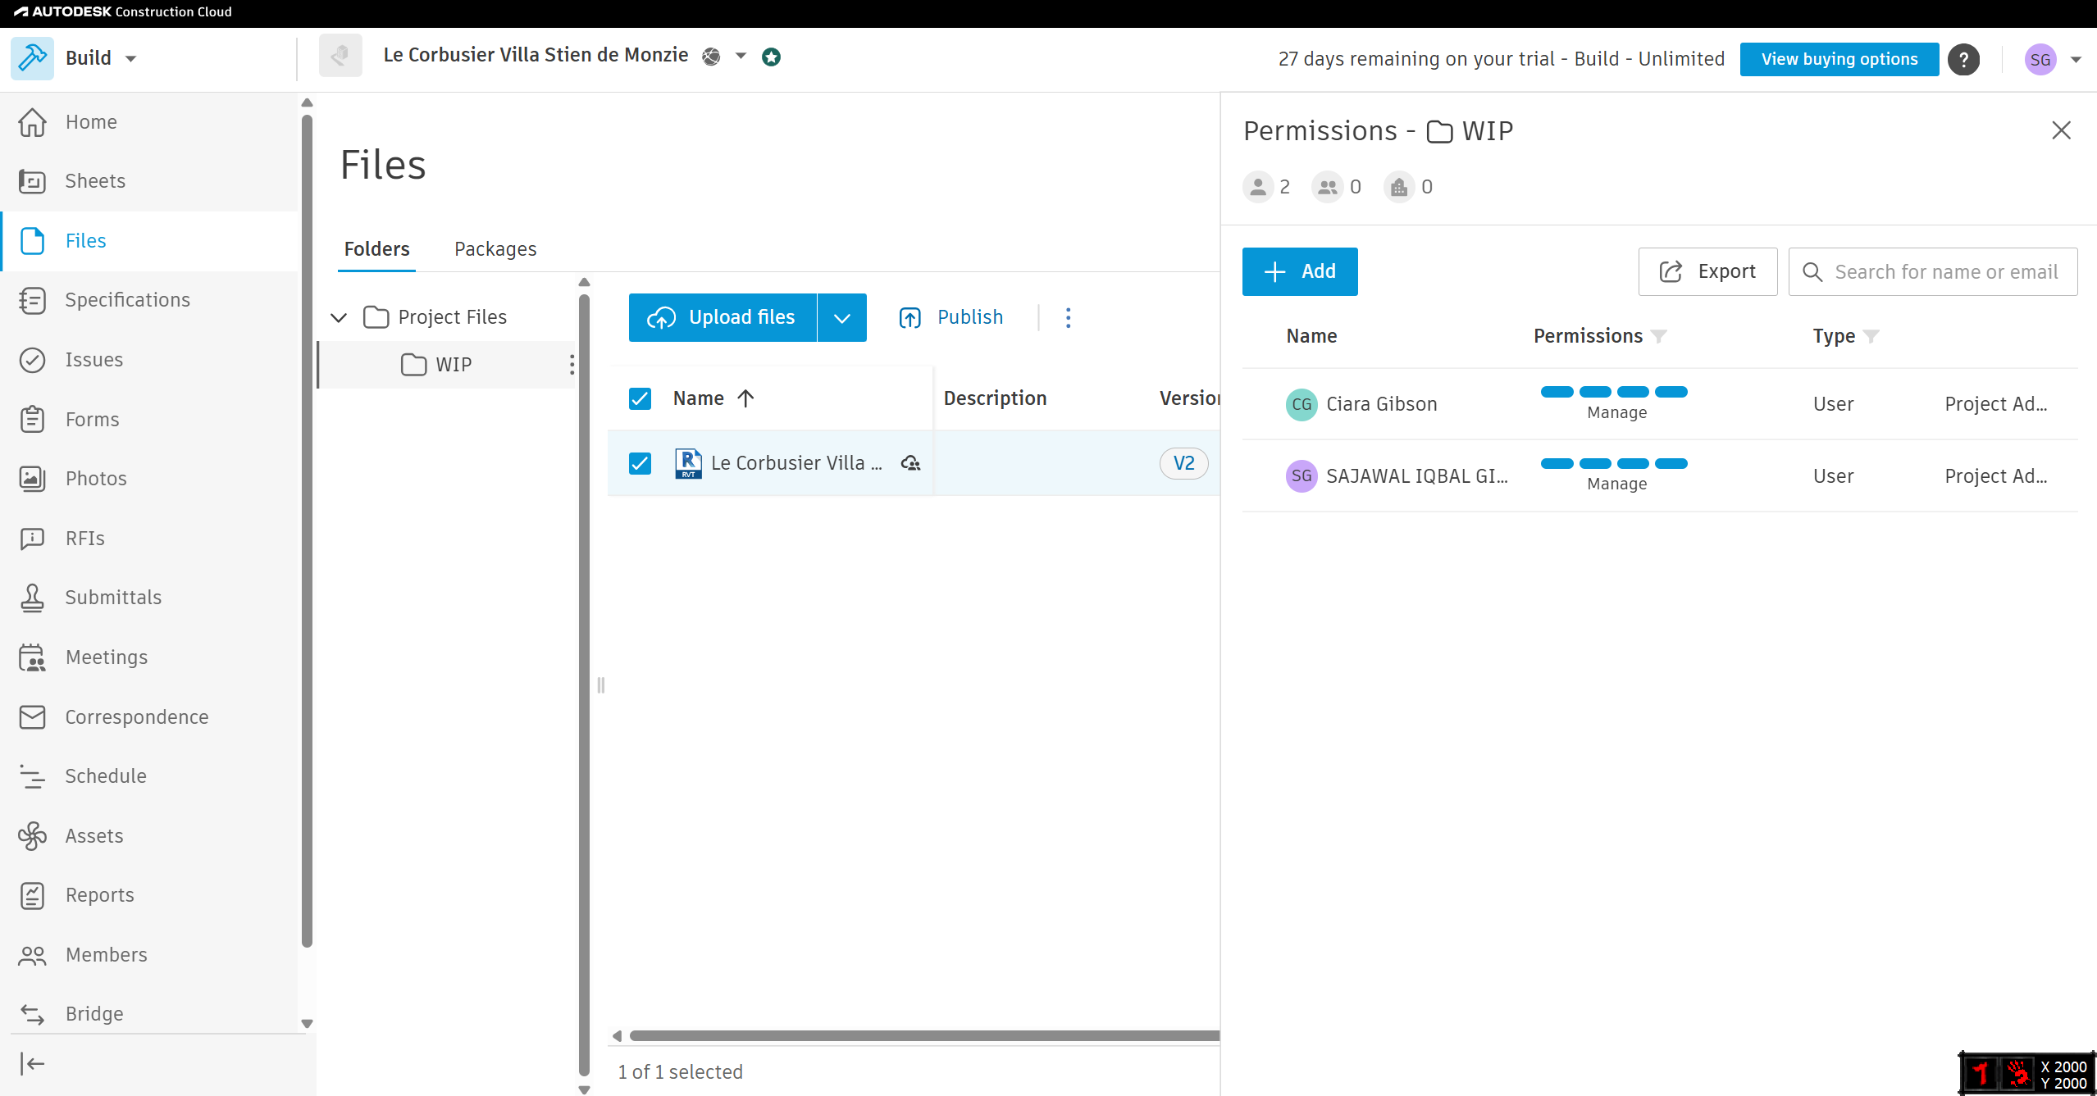Collapse the left navigation sidebar

[x=32, y=1064]
